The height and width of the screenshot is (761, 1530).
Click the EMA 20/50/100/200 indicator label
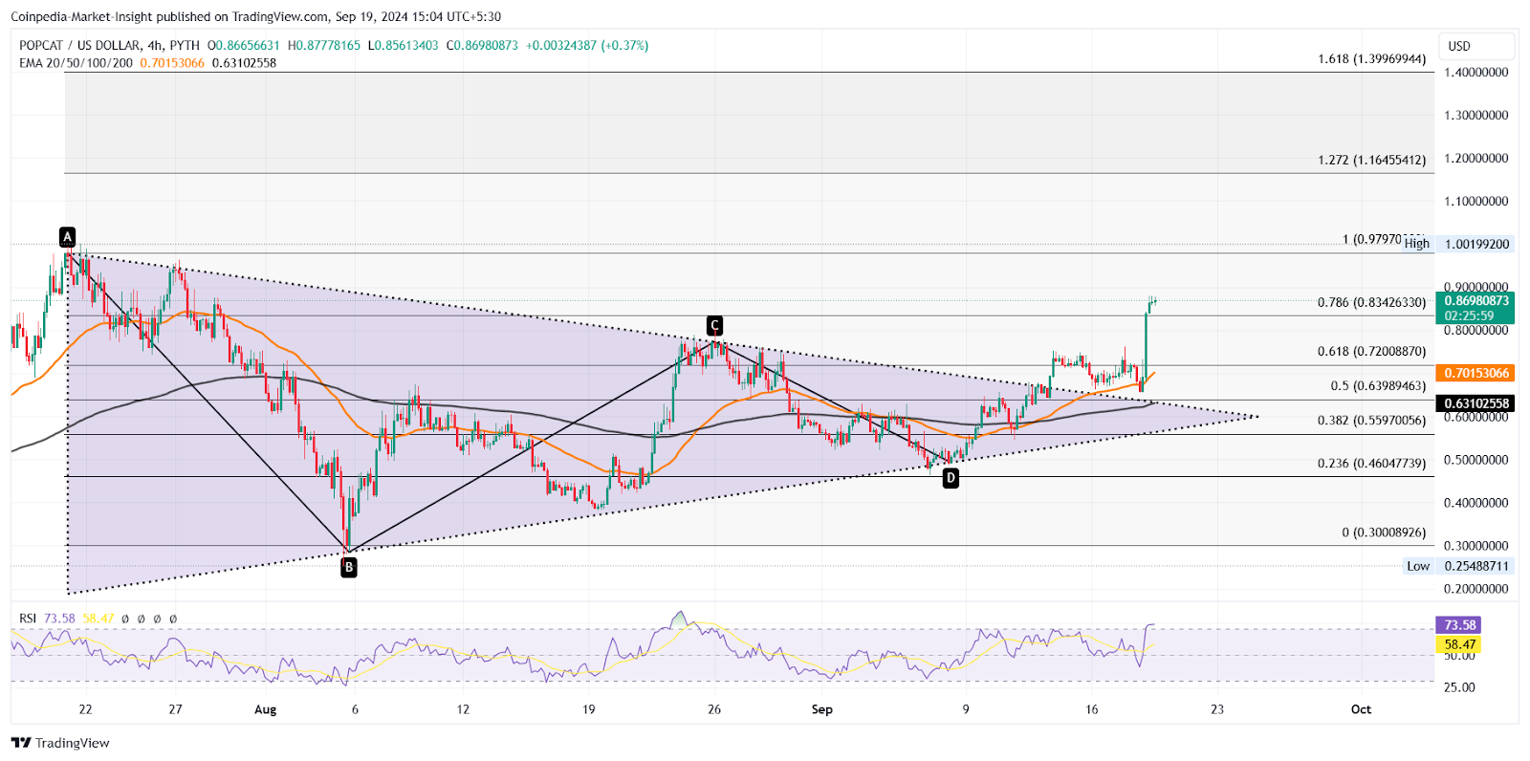[x=76, y=62]
